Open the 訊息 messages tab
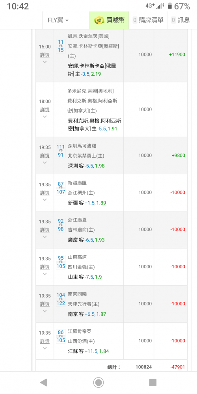 point(181,20)
